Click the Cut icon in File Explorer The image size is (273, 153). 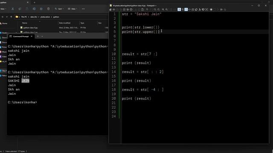12,8
